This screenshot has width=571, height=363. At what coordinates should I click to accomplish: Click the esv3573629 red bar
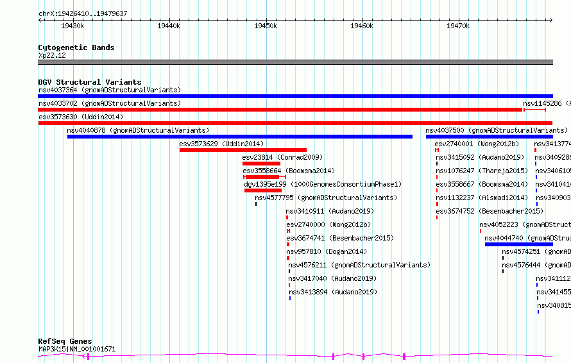coord(243,150)
